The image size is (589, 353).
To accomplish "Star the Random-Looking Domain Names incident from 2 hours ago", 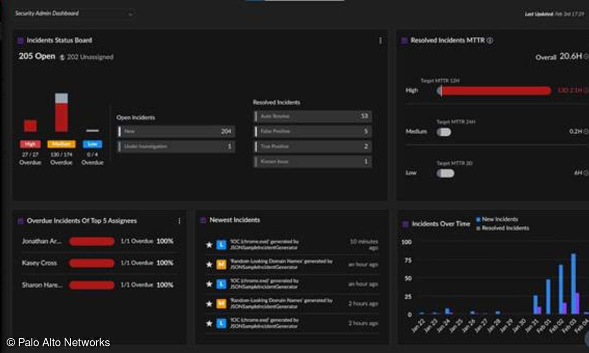I will tap(209, 303).
